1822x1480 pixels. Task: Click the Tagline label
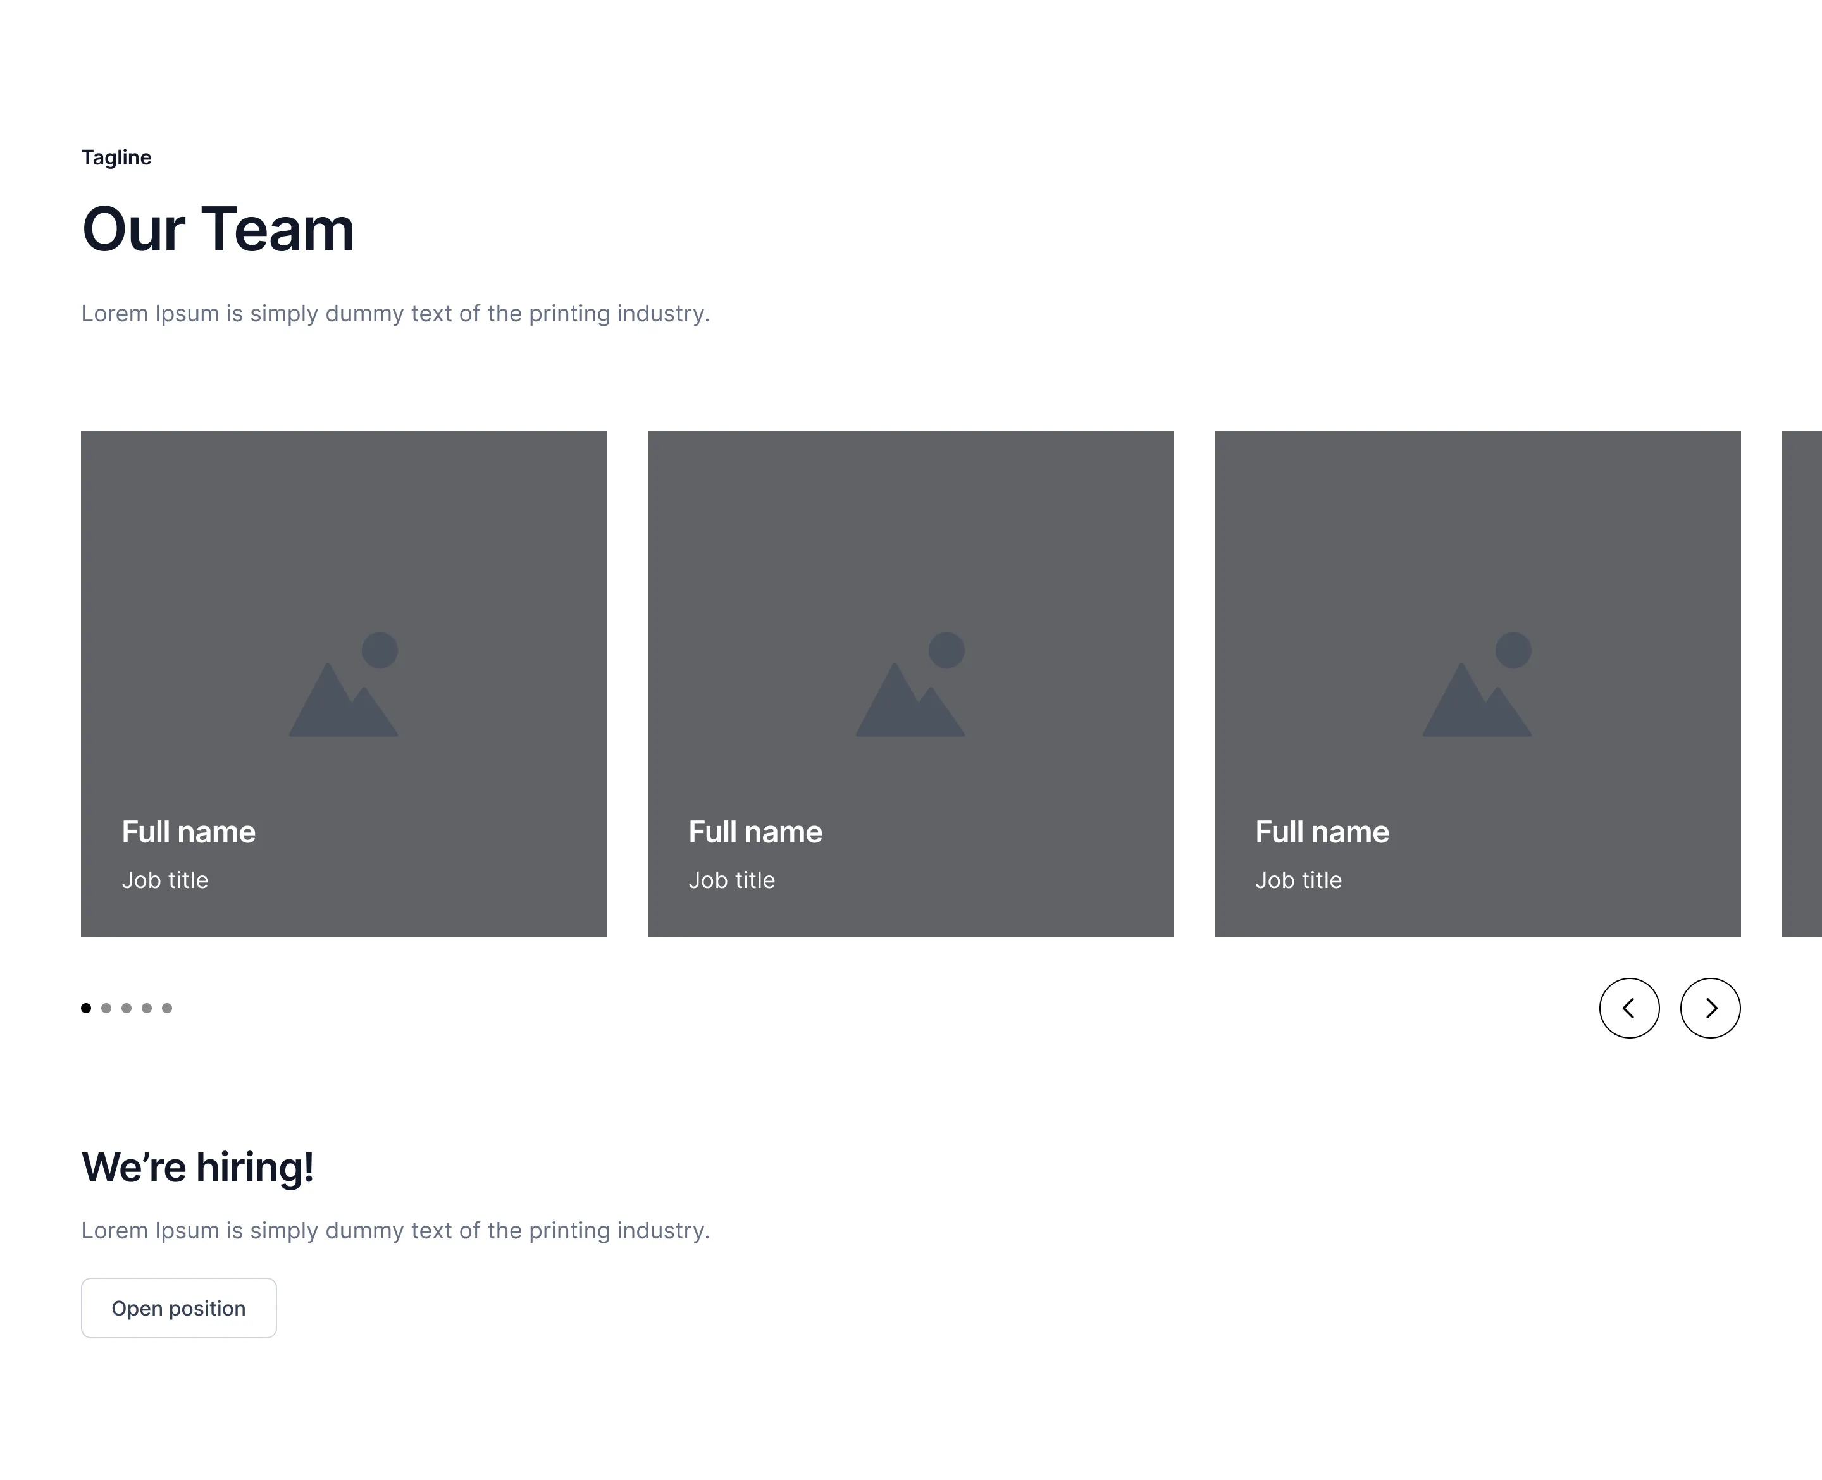pos(116,157)
